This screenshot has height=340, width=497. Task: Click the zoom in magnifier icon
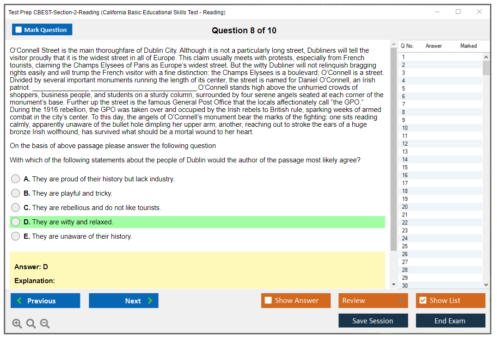click(x=17, y=324)
